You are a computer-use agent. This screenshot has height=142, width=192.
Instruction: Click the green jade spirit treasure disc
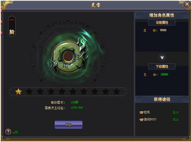pyautogui.click(x=69, y=56)
